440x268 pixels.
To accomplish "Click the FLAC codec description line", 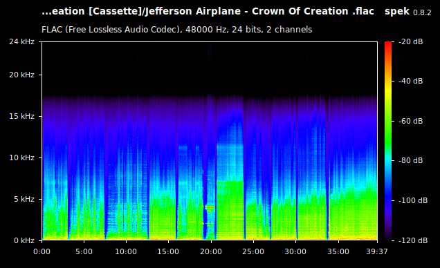I will pyautogui.click(x=177, y=30).
